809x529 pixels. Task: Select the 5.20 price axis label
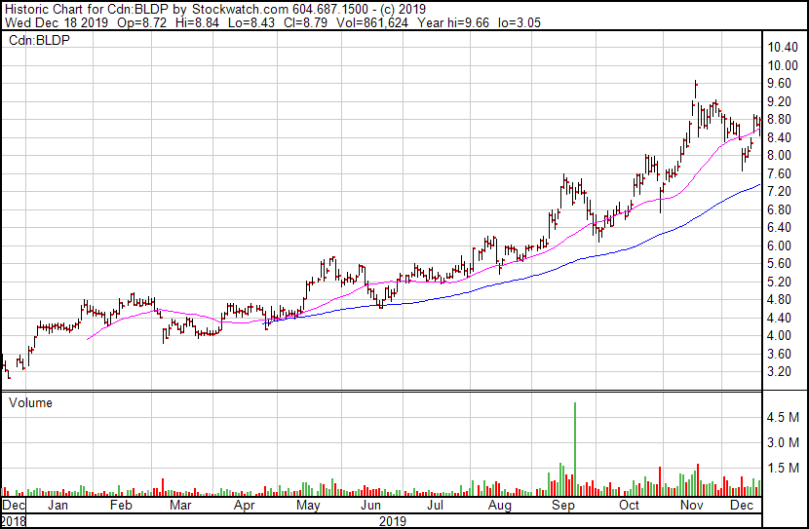point(779,282)
